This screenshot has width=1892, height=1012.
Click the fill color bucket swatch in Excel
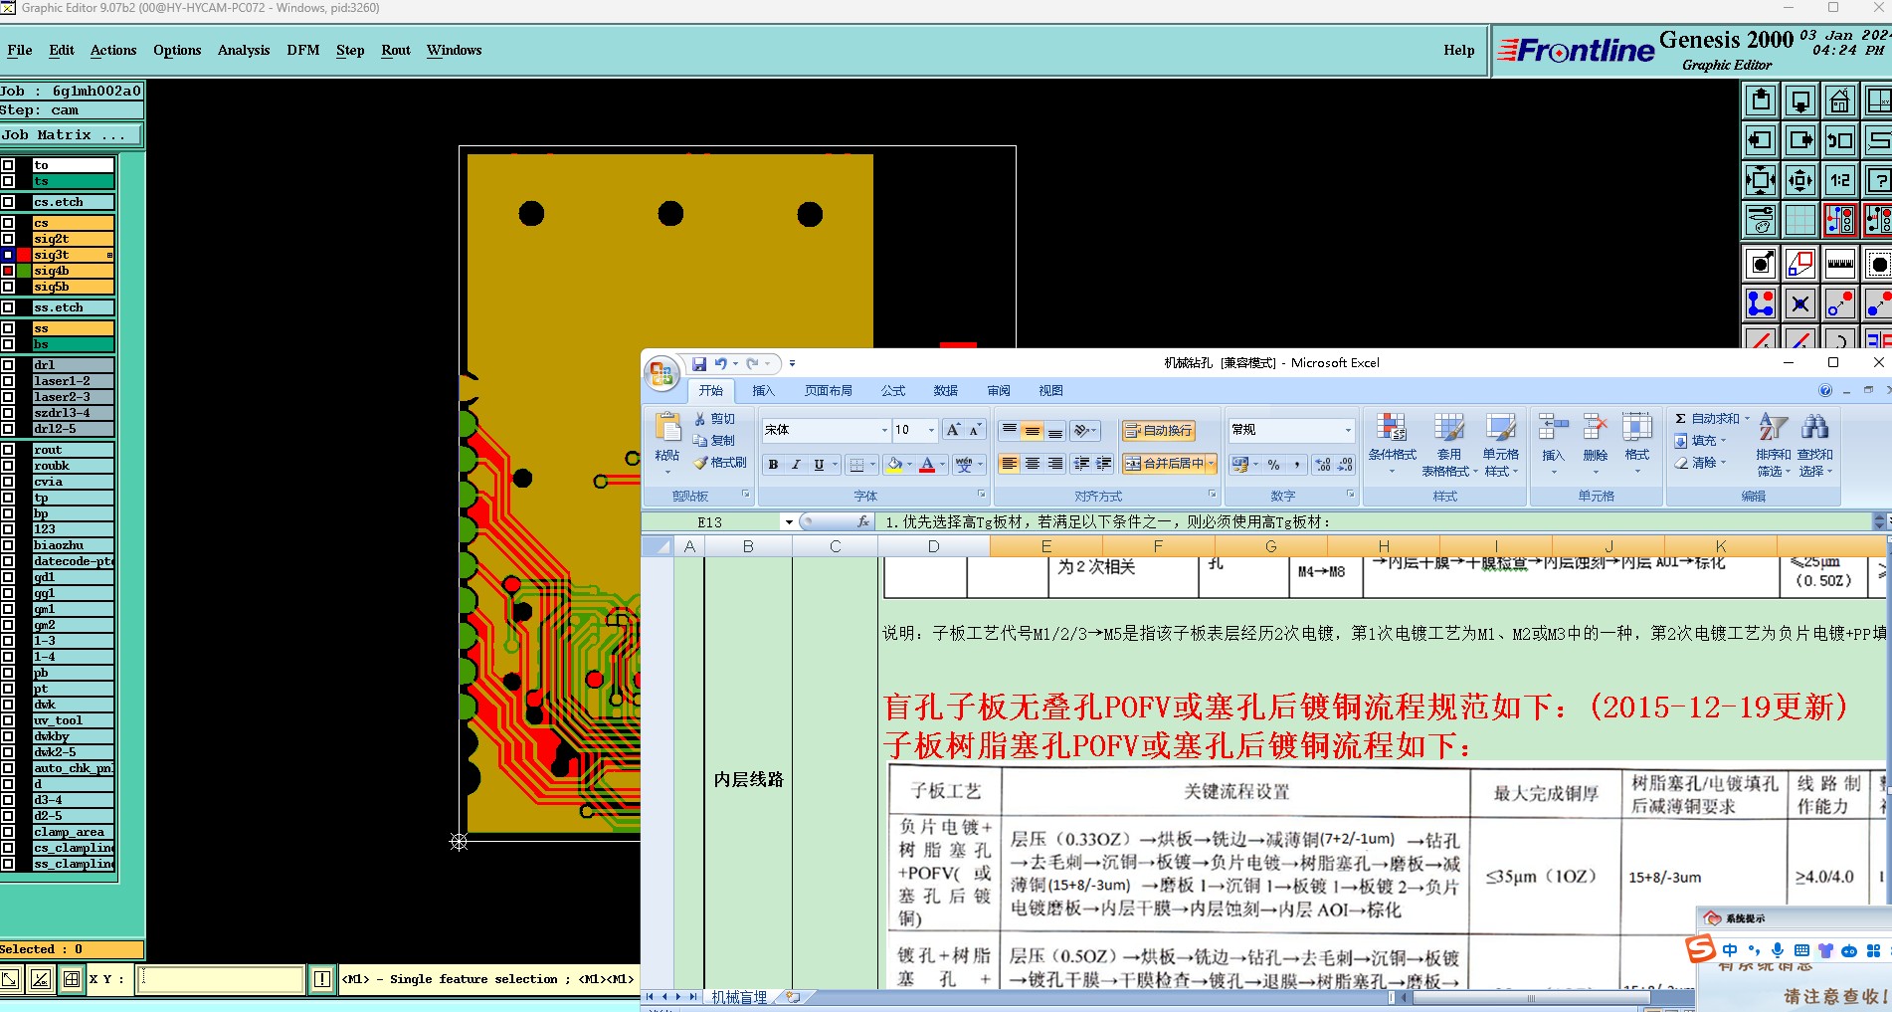pos(894,465)
